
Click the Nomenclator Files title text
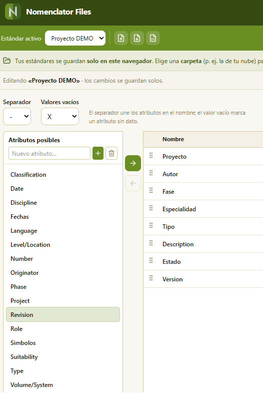[58, 12]
